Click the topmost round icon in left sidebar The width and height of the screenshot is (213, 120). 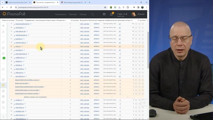3,26
